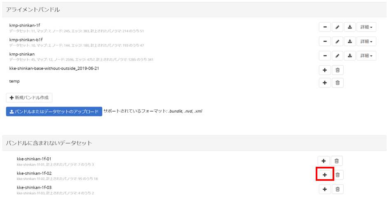This screenshot has height=206, width=387.
Task: Download the kmp-shinkan-b1f bundle
Action: pos(349,41)
